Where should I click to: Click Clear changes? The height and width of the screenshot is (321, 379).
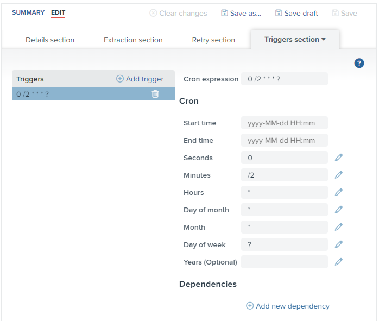179,13
